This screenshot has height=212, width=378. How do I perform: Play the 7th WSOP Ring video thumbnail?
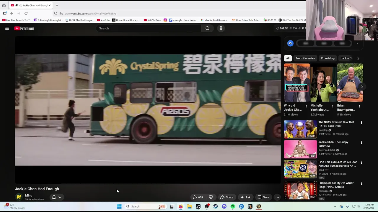point(300,190)
